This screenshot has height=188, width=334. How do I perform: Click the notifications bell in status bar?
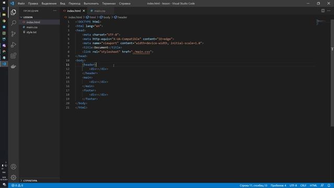(x=329, y=185)
